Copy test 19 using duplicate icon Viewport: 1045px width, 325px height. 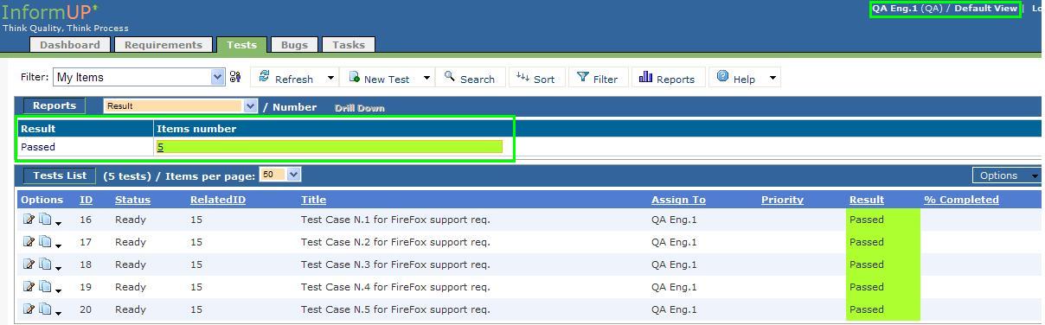[x=45, y=287]
